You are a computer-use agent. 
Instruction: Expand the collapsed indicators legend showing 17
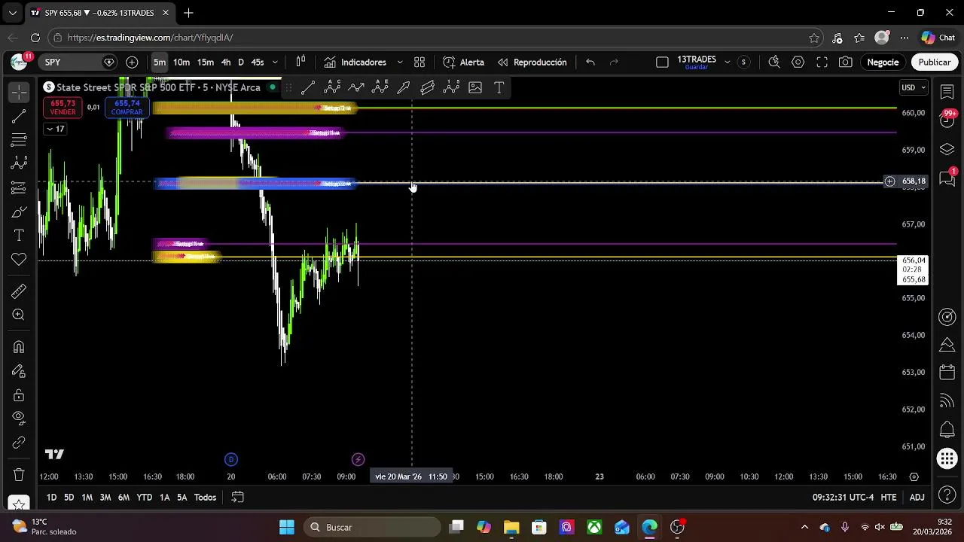pos(56,129)
